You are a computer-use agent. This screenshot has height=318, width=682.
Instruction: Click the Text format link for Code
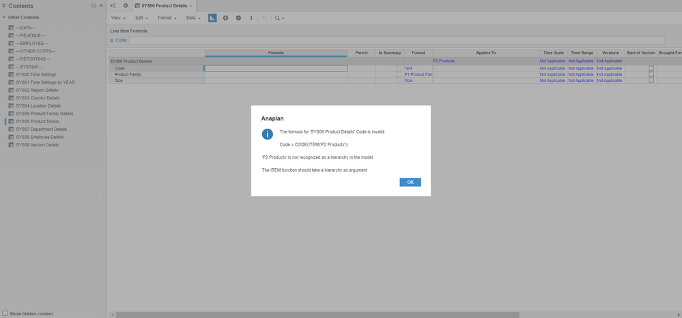tap(408, 69)
